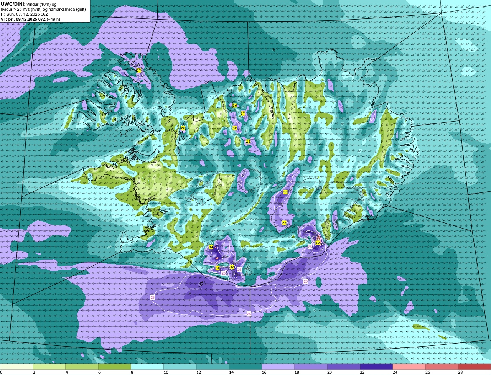Select the 26–28 m/s salmon legend swatch
The width and height of the screenshot is (491, 375).
442,367
